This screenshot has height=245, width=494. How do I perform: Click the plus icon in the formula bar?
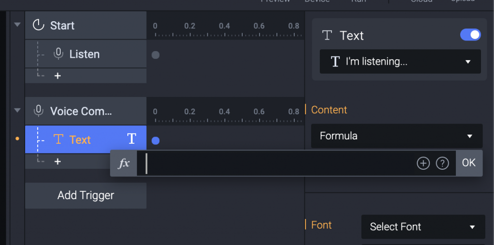[423, 163]
